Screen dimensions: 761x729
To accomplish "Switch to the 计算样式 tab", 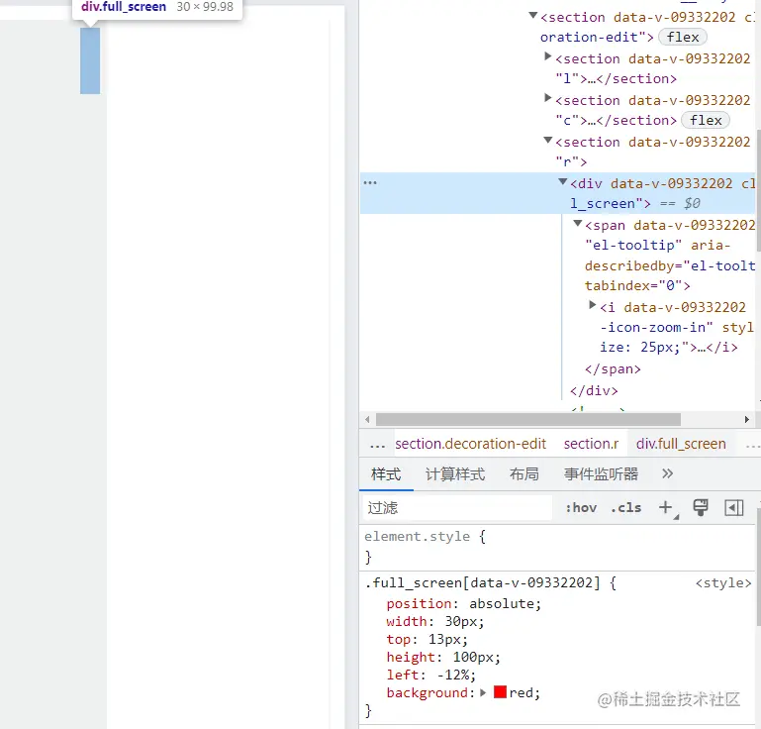I will tap(455, 474).
